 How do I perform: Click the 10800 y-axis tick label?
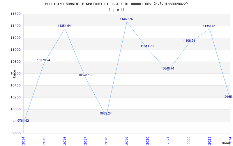click(15, 62)
